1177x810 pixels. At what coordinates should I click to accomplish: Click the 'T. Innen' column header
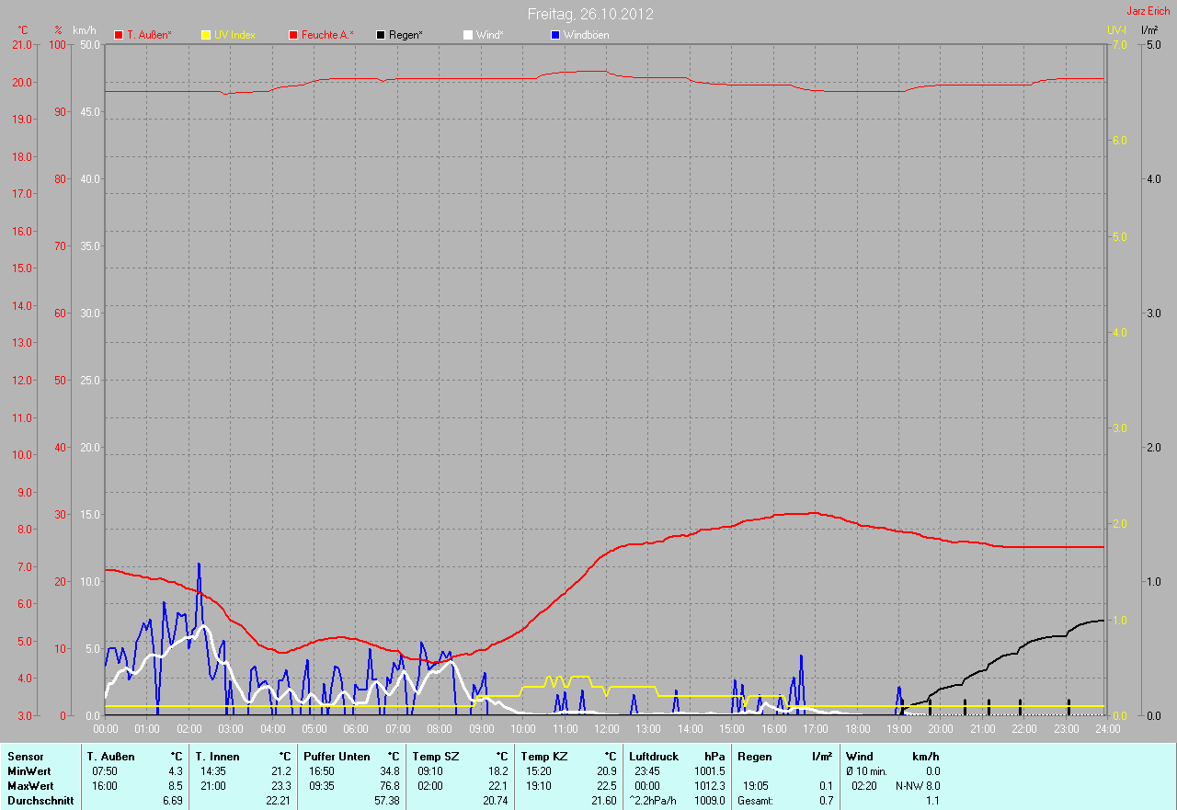pyautogui.click(x=218, y=756)
